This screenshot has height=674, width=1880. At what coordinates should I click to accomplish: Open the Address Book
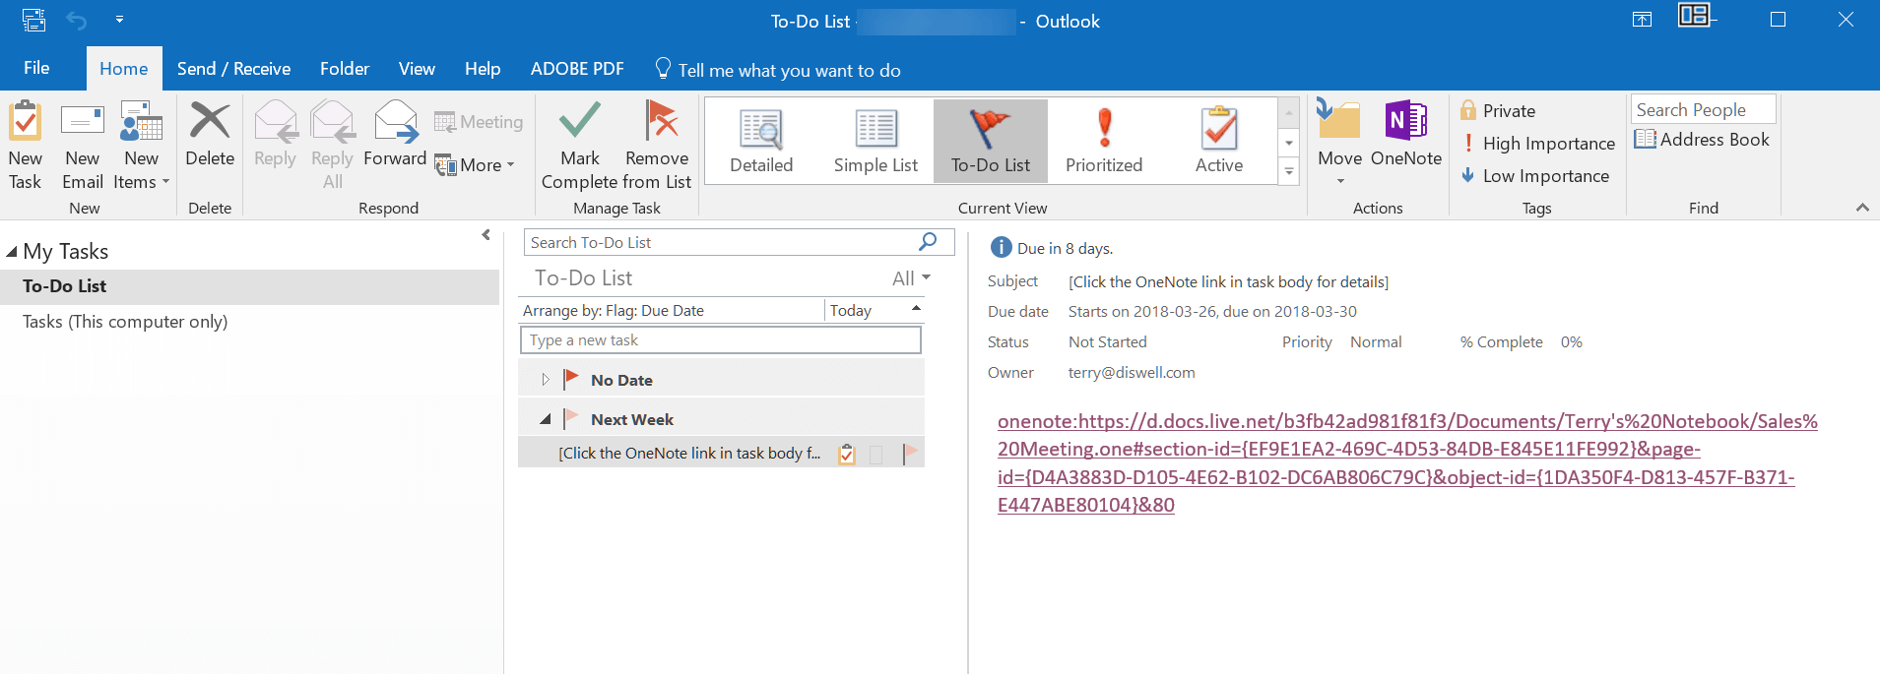coord(1702,140)
